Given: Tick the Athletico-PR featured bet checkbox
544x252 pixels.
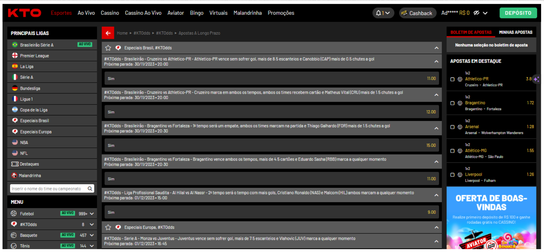Looking at the screenshot, I should [x=452, y=79].
